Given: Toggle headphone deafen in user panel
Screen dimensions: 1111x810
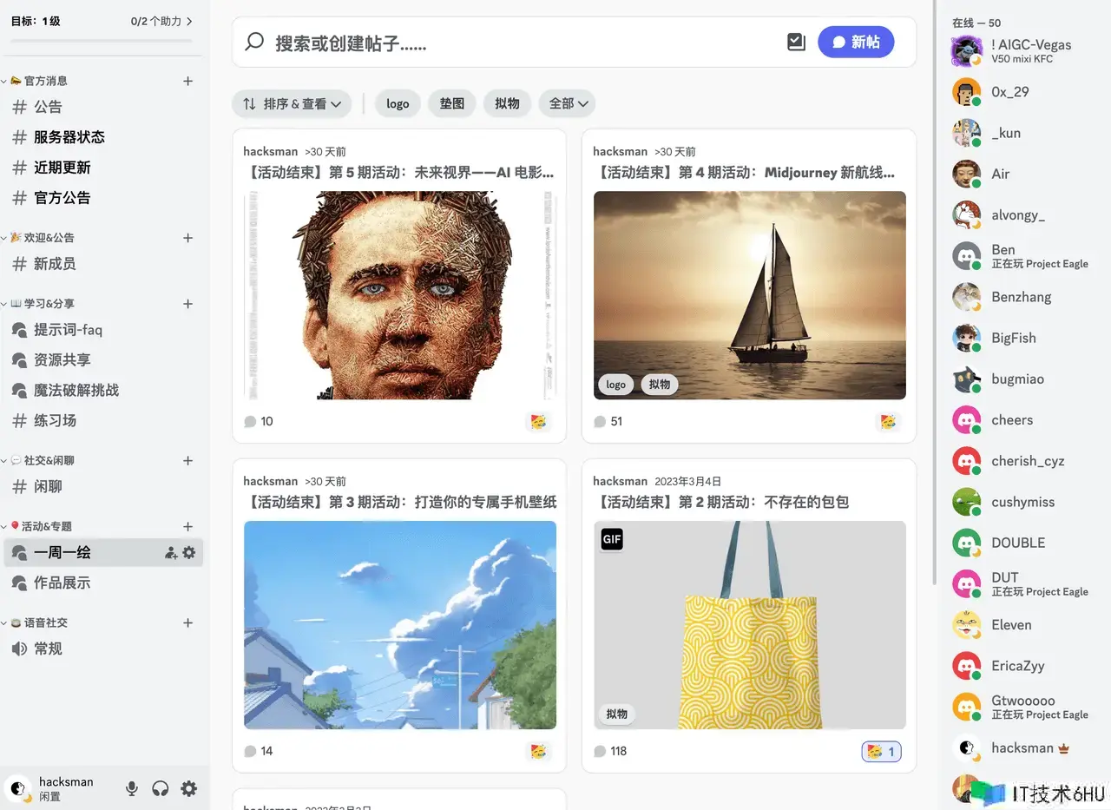Looking at the screenshot, I should click(x=161, y=788).
